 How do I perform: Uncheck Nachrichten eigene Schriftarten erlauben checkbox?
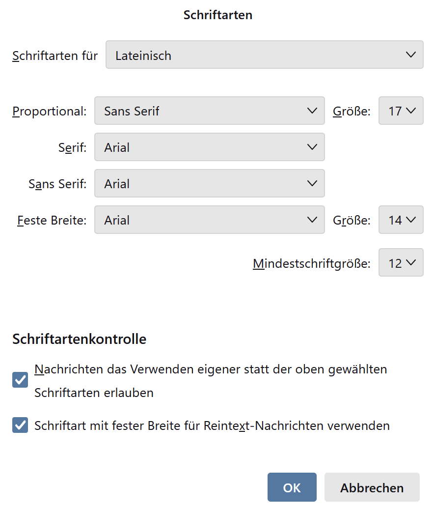pos(20,381)
